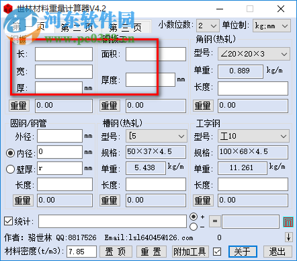The height and width of the screenshot is (261, 297).
Task: Click 重量 button in 钢板二 section
Action: (x=110, y=106)
